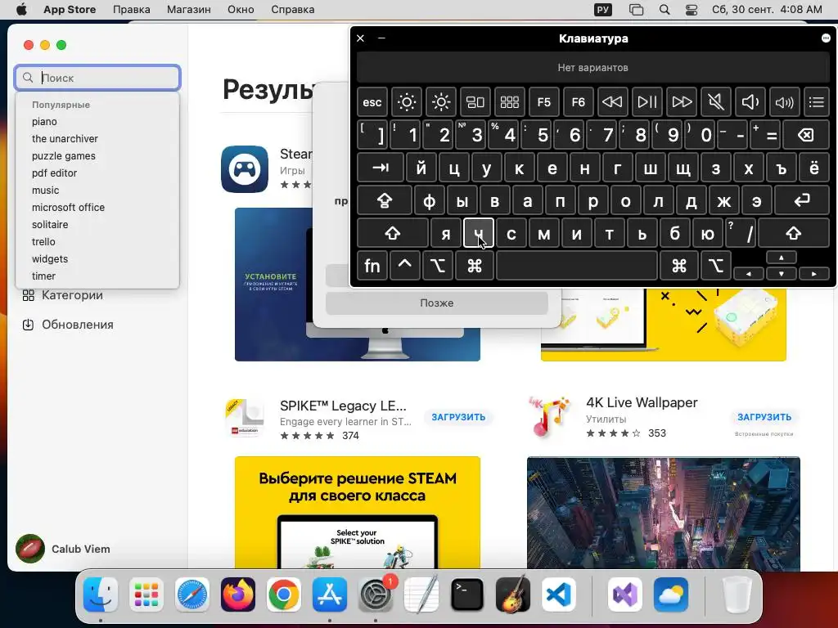This screenshot has height=628, width=838.
Task: Mute sound with the mute key
Action: 715,102
